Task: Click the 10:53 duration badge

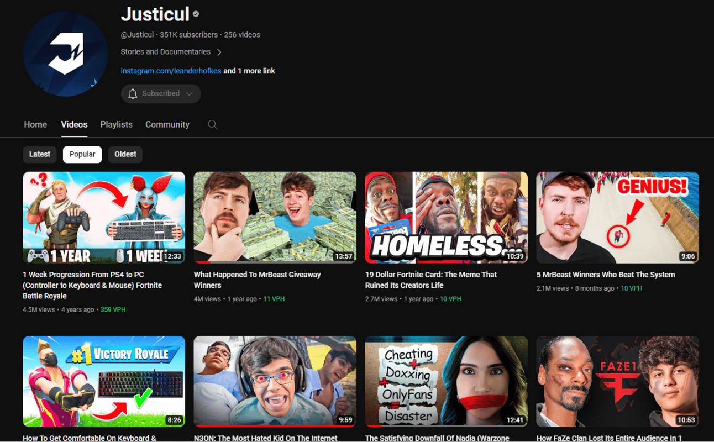Action: [x=686, y=420]
